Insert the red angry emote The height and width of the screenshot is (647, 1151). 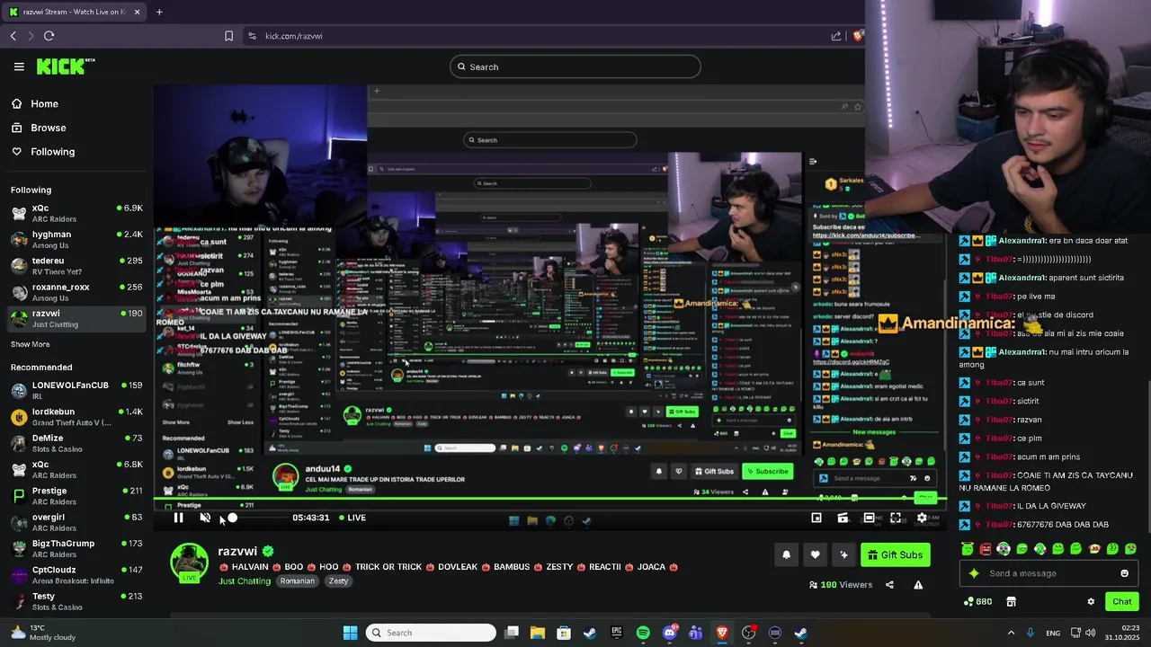[x=986, y=549]
